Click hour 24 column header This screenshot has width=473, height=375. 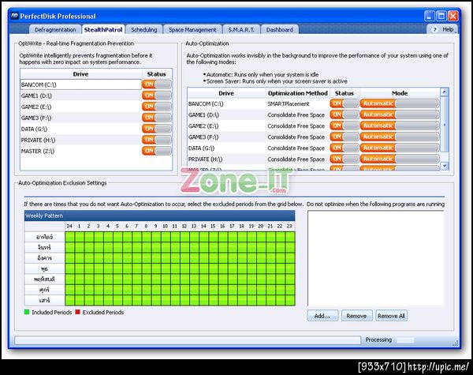[x=69, y=226]
